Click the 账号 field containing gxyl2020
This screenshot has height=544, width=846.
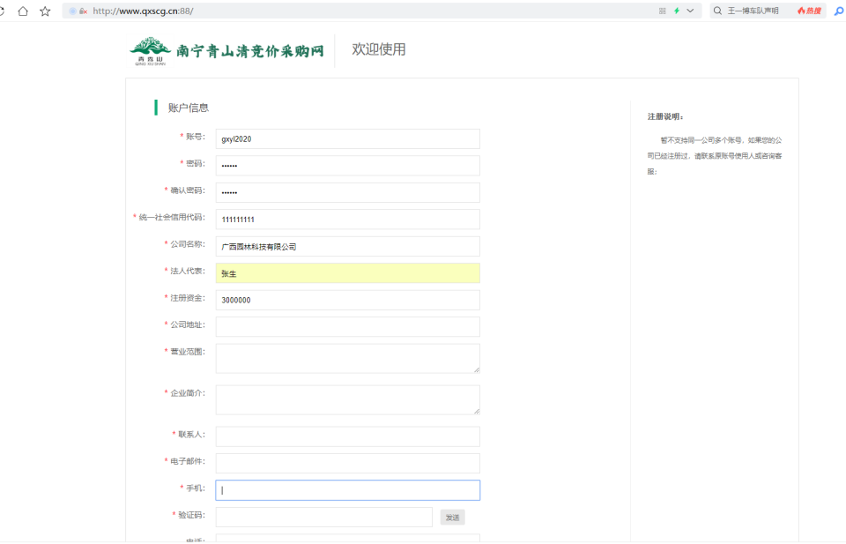347,139
